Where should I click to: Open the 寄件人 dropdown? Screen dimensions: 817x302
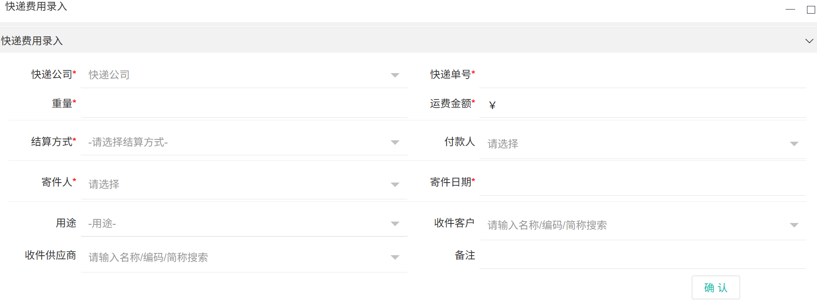244,184
